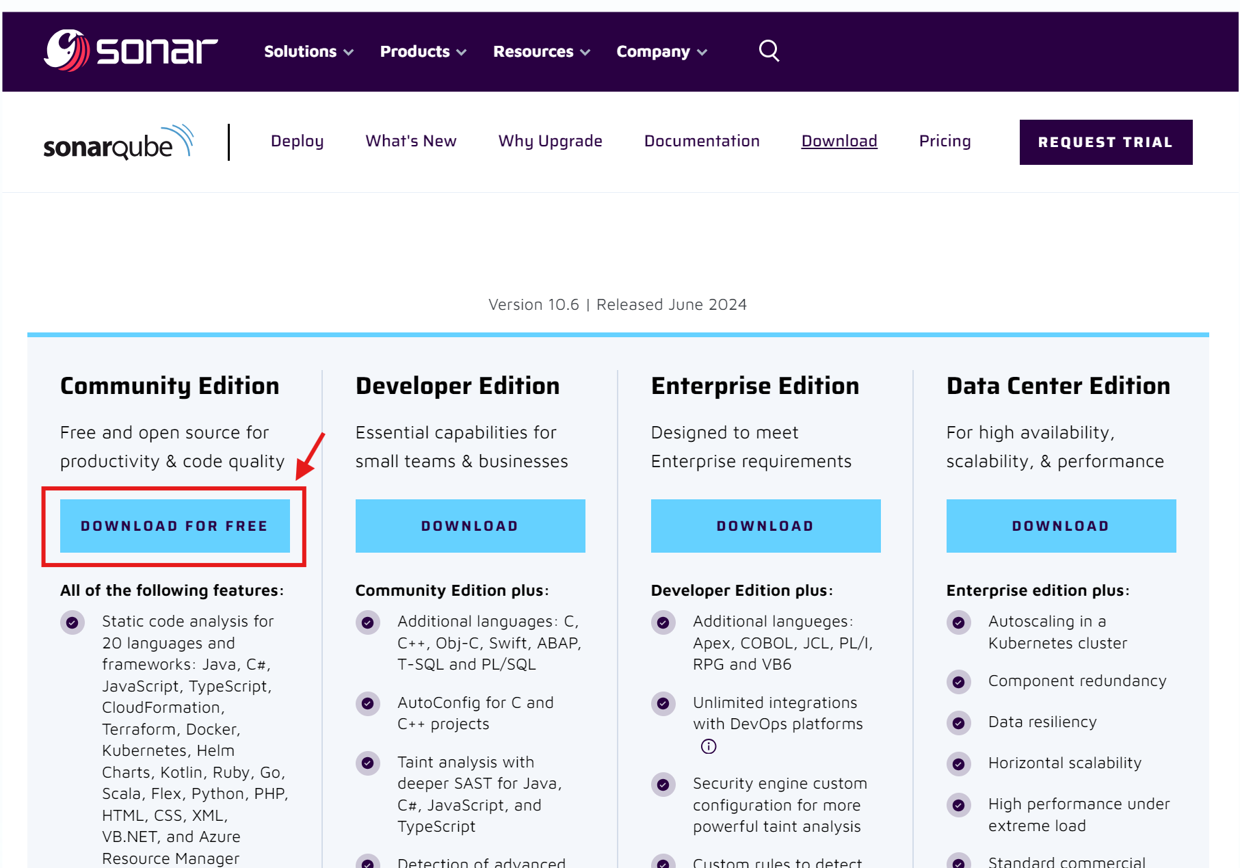
Task: Download the Developer Edition
Action: pyautogui.click(x=471, y=526)
